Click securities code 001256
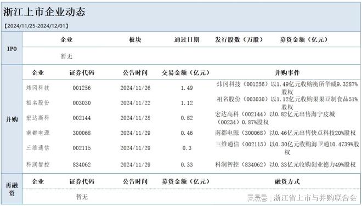 point(82,88)
